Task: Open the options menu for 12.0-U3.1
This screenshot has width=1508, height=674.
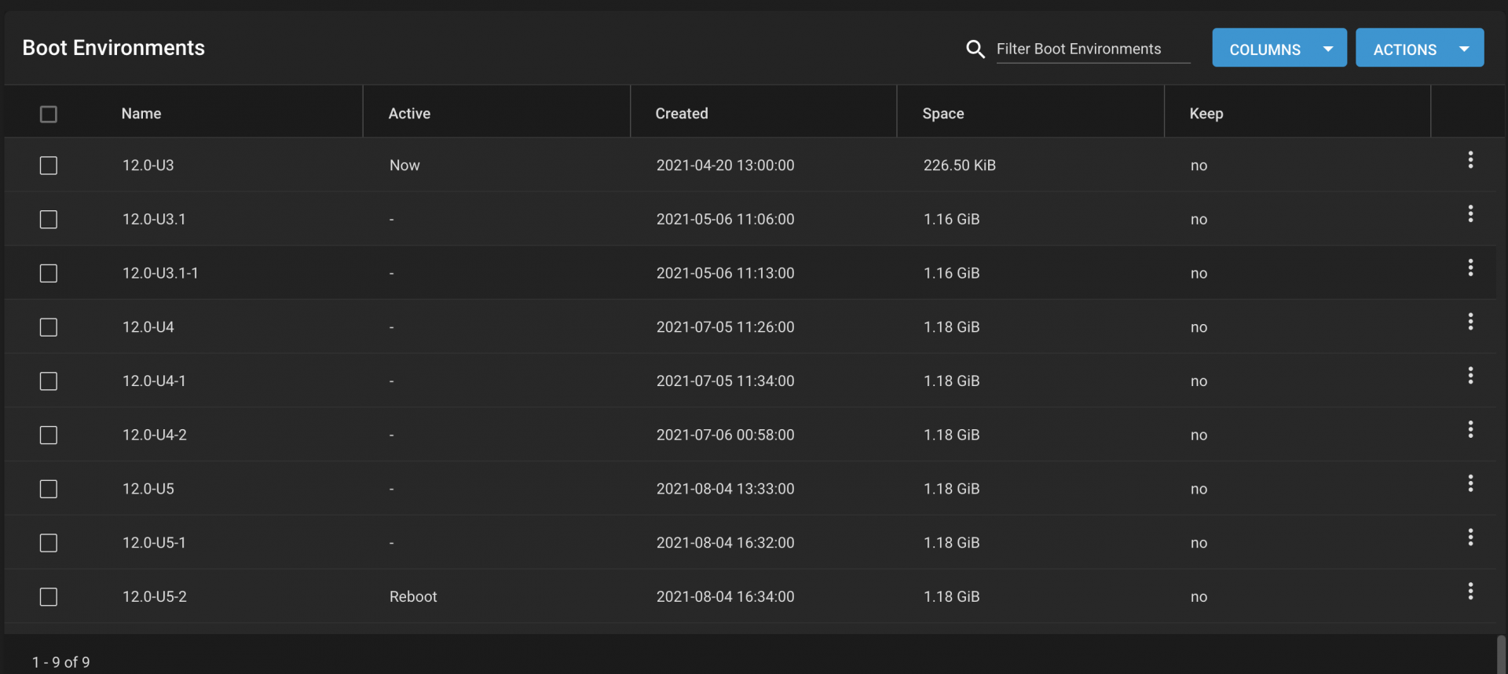Action: click(1470, 213)
